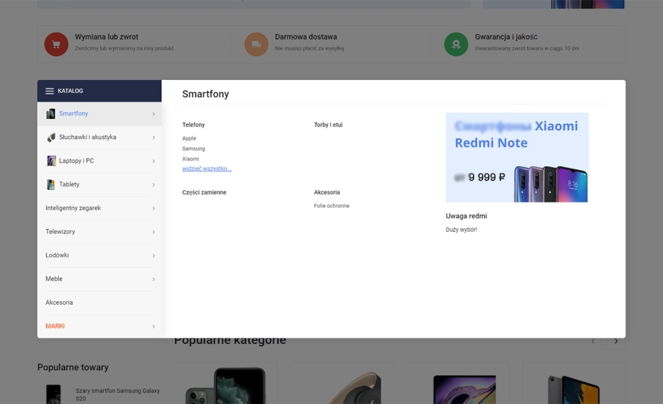Click the headphones icon for Słuchawki i akustyka

[50, 138]
